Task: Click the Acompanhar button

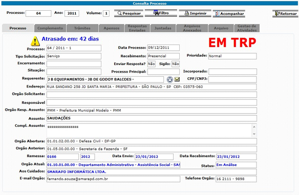Action: (229, 13)
